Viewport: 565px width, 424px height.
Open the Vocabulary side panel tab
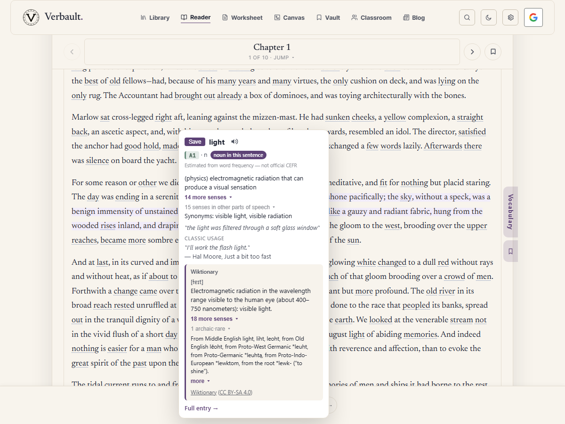point(510,212)
